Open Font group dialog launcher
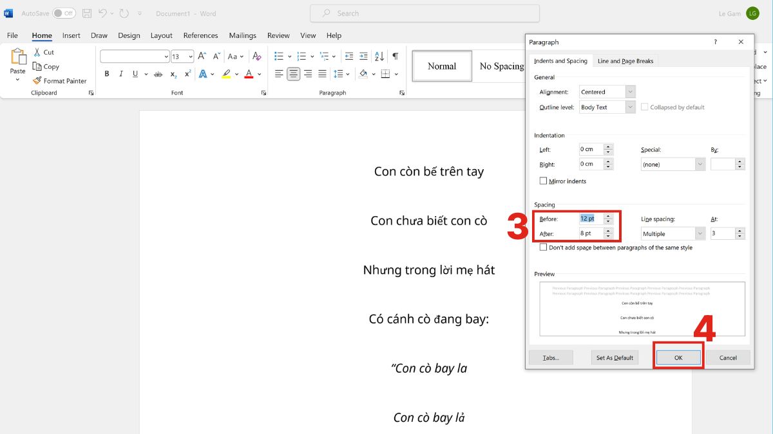The height and width of the screenshot is (434, 773). tap(263, 93)
